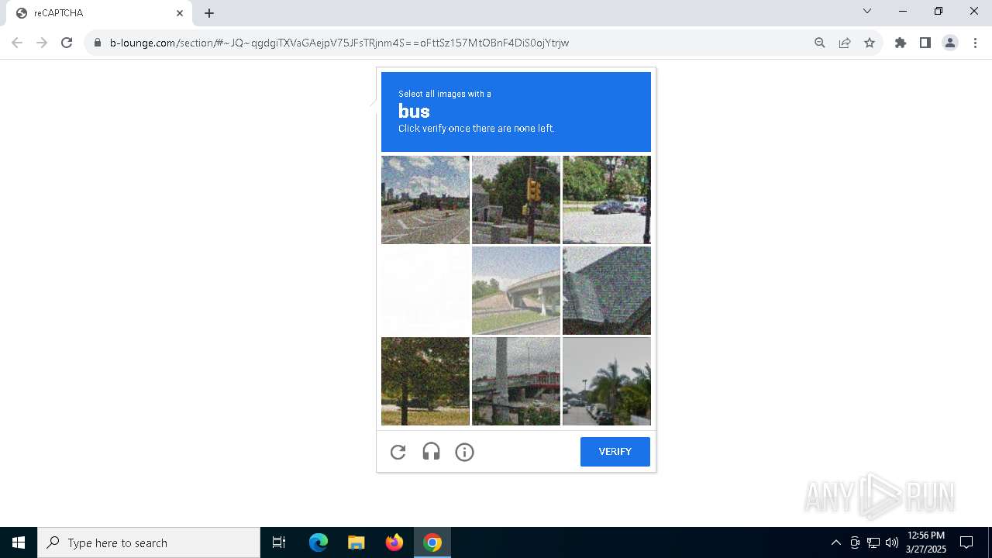Screen dimensions: 992x558
Task: Close the reCAPTCHA tab
Action: tap(180, 13)
